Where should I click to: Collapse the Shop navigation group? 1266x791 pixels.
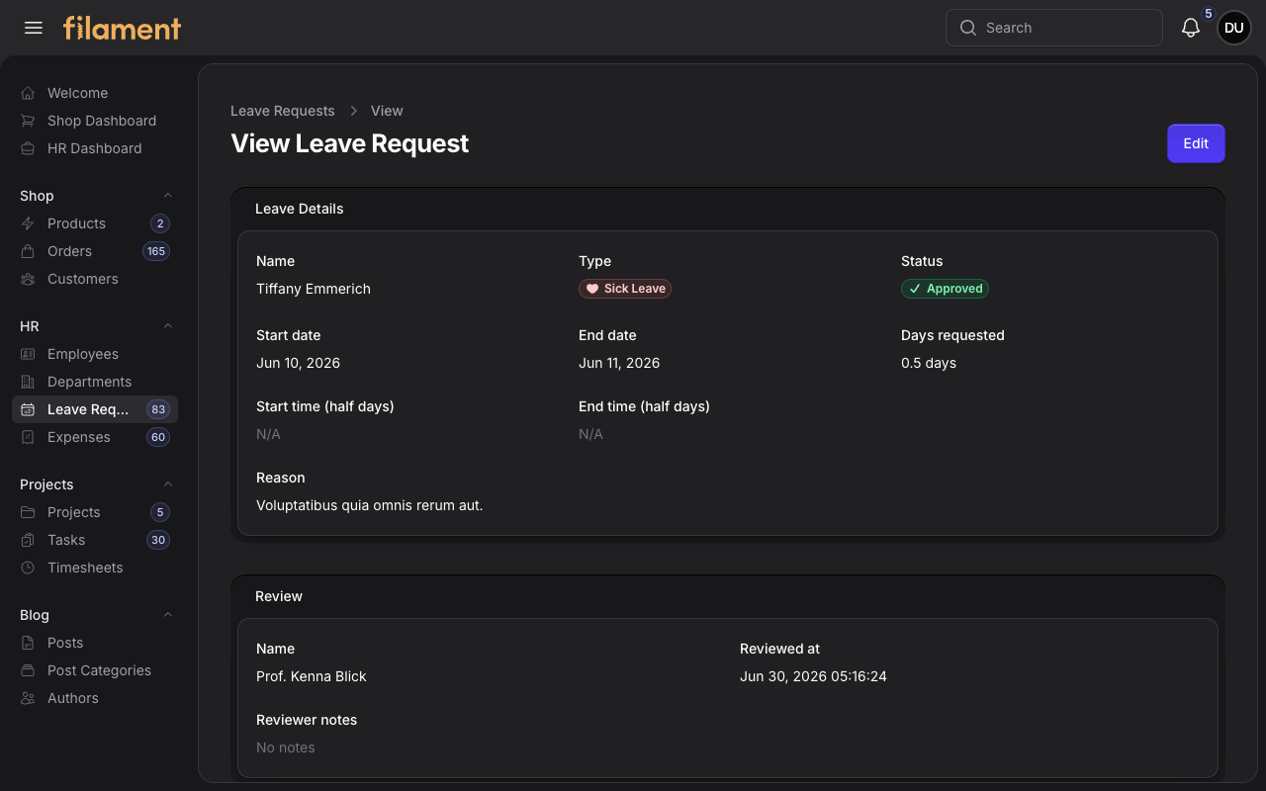tap(168, 196)
